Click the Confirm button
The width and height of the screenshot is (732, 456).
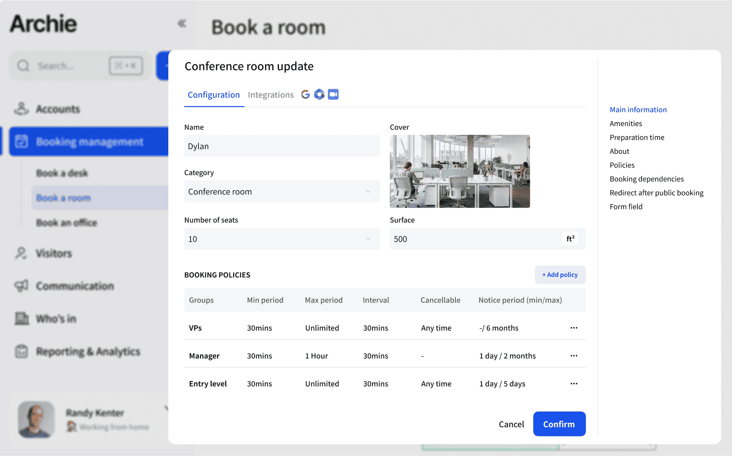click(x=559, y=424)
